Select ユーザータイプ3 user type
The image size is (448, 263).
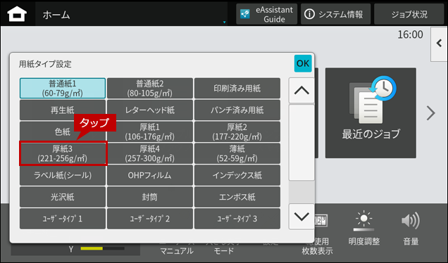[x=237, y=219]
